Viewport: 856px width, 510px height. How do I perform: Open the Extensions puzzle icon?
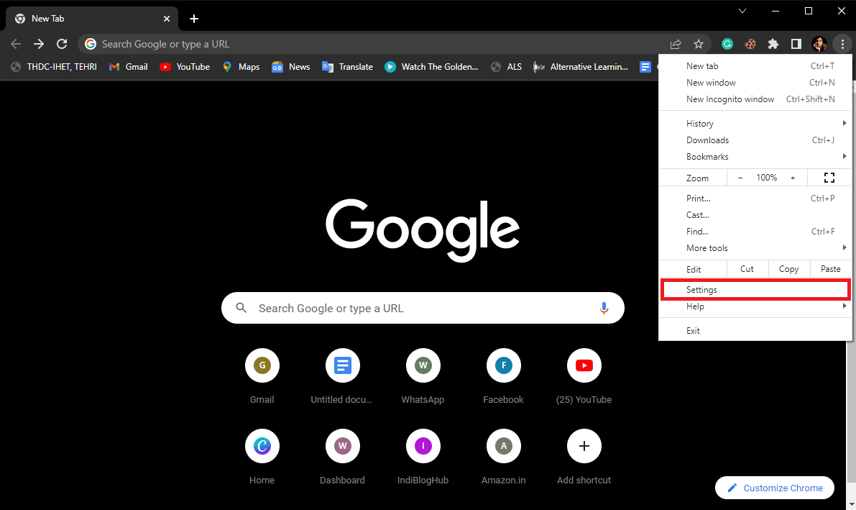(773, 44)
